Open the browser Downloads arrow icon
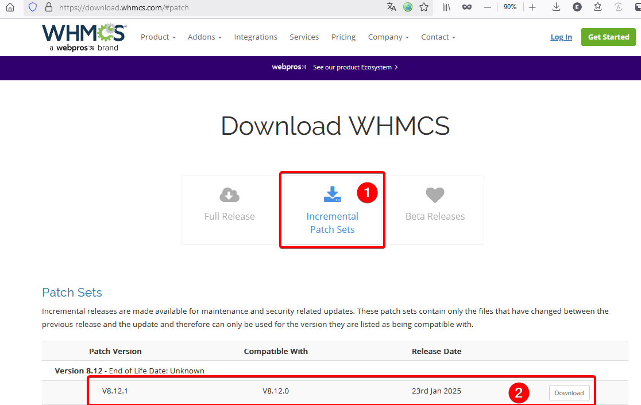Image resolution: width=641 pixels, height=405 pixels. click(556, 7)
